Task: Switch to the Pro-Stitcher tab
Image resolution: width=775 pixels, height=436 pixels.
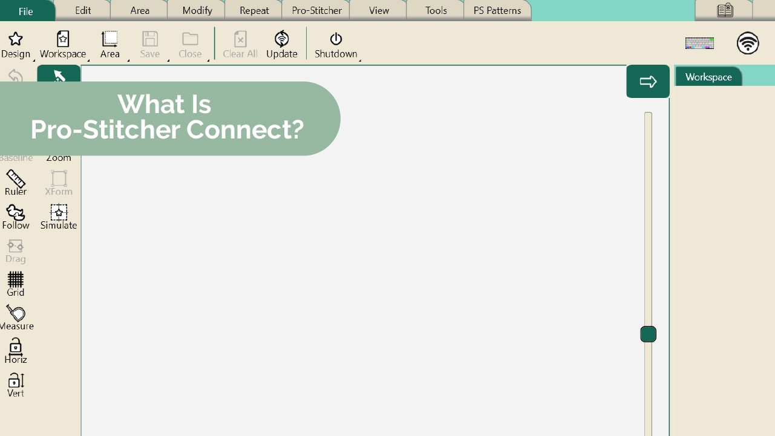Action: (x=316, y=10)
